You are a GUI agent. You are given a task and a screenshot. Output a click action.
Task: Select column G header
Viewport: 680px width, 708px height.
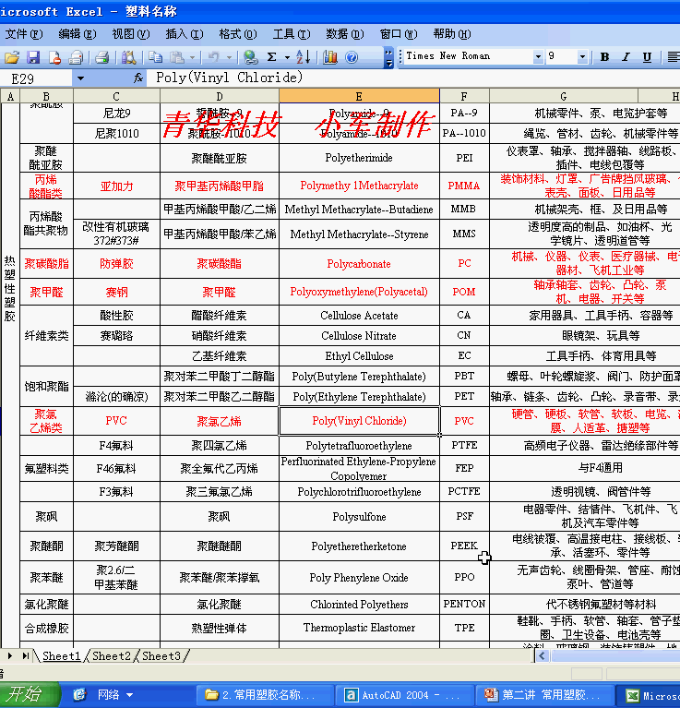(x=564, y=96)
